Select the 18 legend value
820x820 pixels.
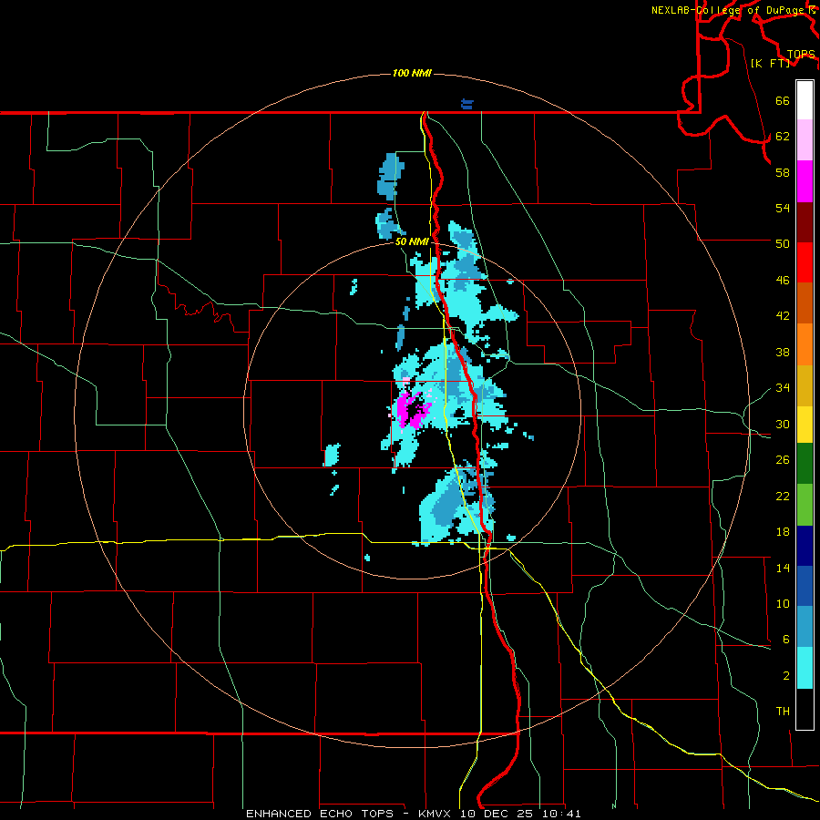pyautogui.click(x=783, y=532)
